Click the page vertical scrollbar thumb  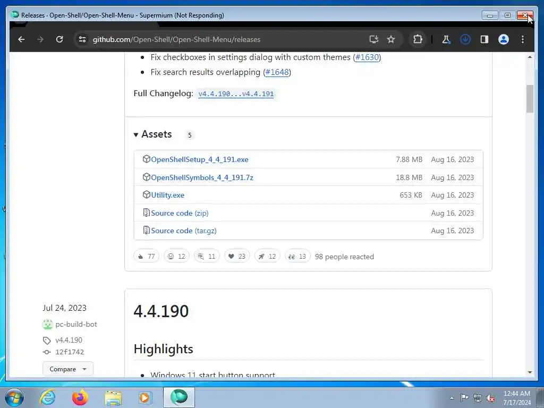click(530, 98)
